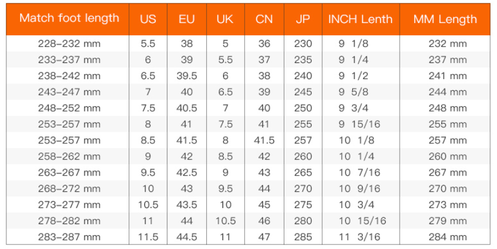Select the "US" column header
Screen dimensions: 497x249
click(148, 19)
